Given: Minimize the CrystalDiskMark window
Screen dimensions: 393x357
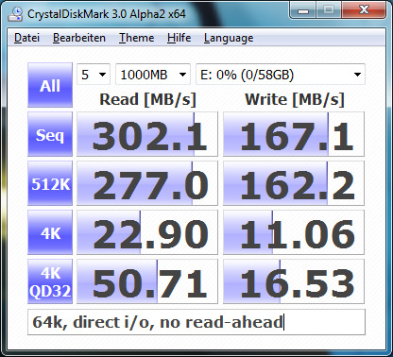Looking at the screenshot, I should tap(303, 11).
